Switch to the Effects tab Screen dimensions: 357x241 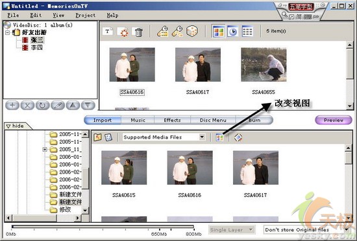coord(172,120)
